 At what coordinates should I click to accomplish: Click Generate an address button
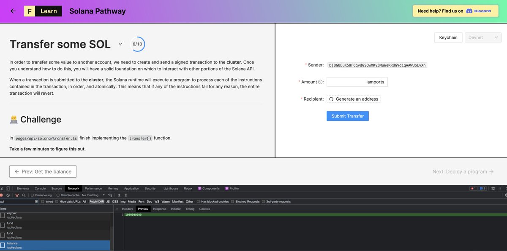(354, 99)
